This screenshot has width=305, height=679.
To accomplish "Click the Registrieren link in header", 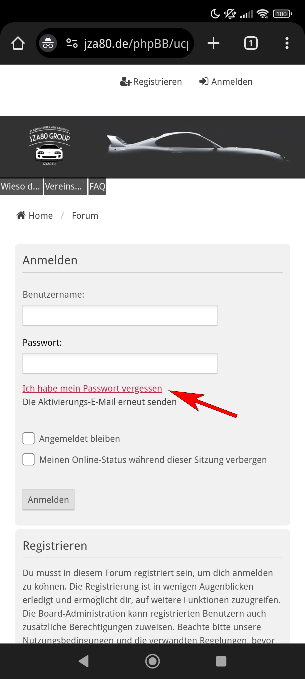I will coord(151,82).
